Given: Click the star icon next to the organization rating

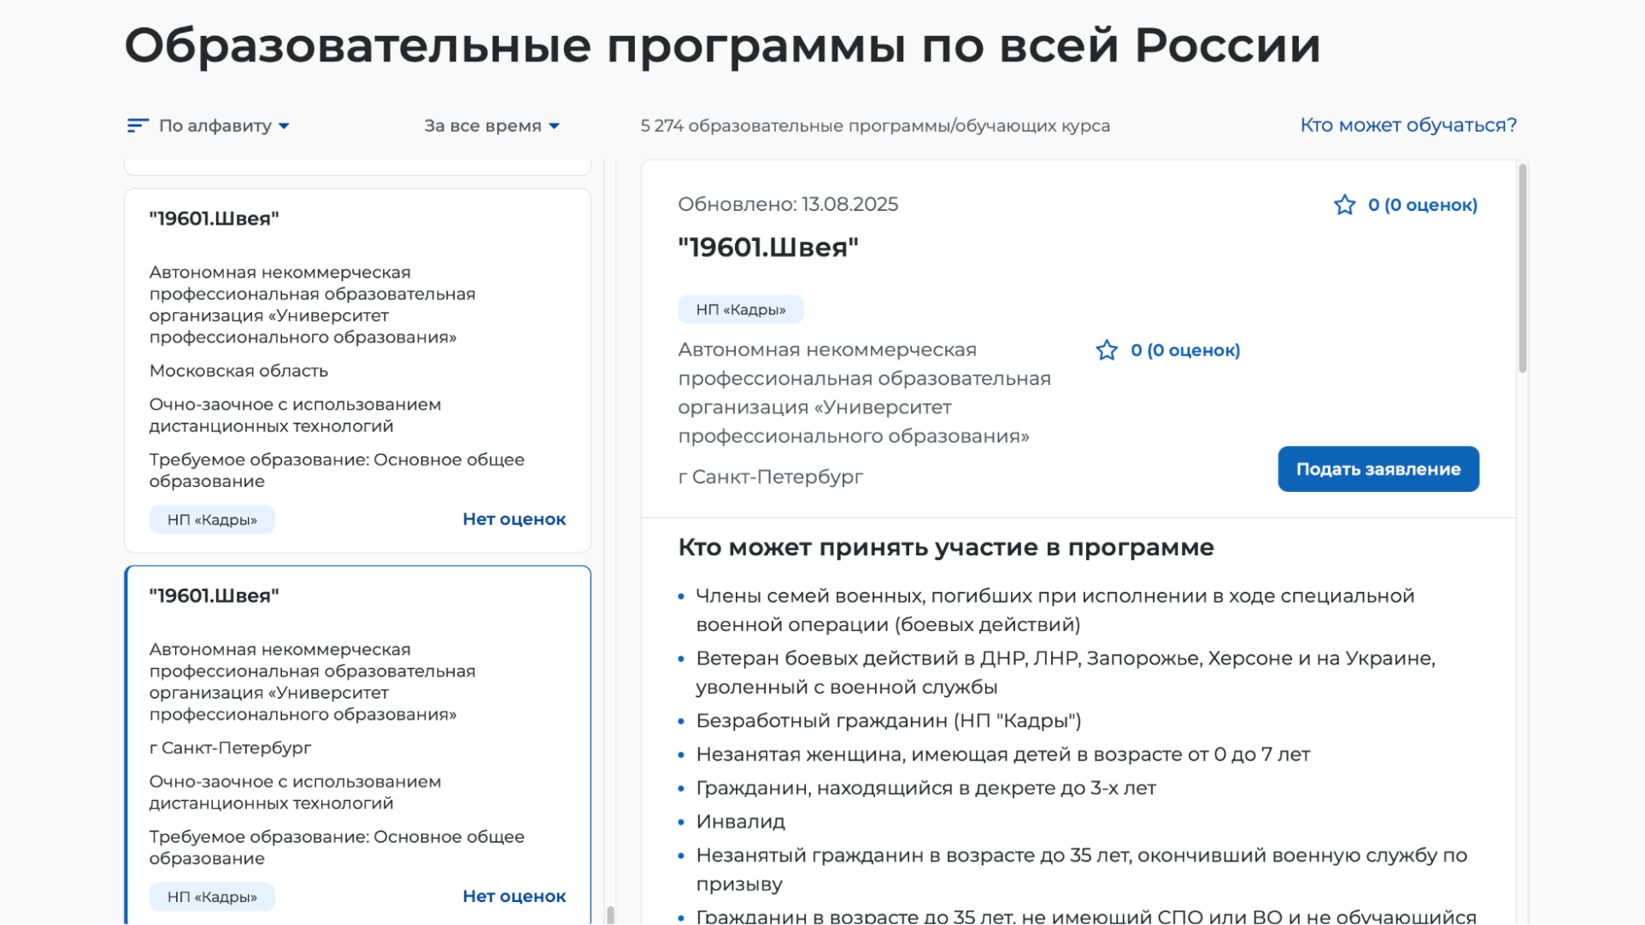Looking at the screenshot, I should pyautogui.click(x=1107, y=350).
